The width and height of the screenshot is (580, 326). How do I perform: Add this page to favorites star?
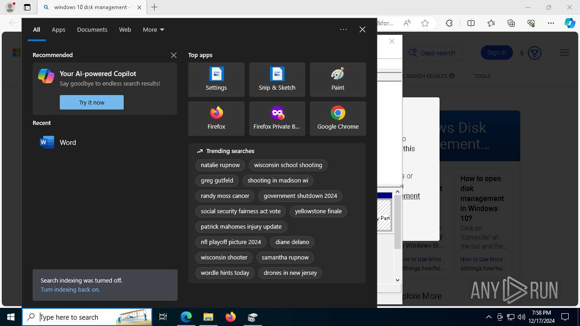point(425,23)
